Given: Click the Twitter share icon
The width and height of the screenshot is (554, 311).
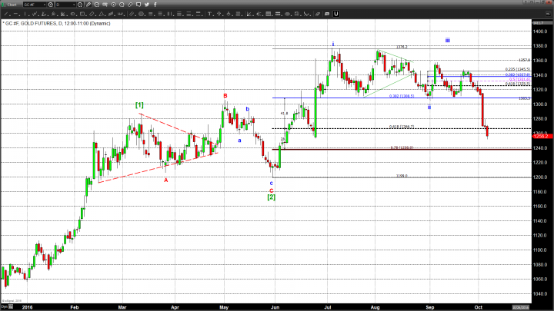Looking at the screenshot, I should [145, 5].
